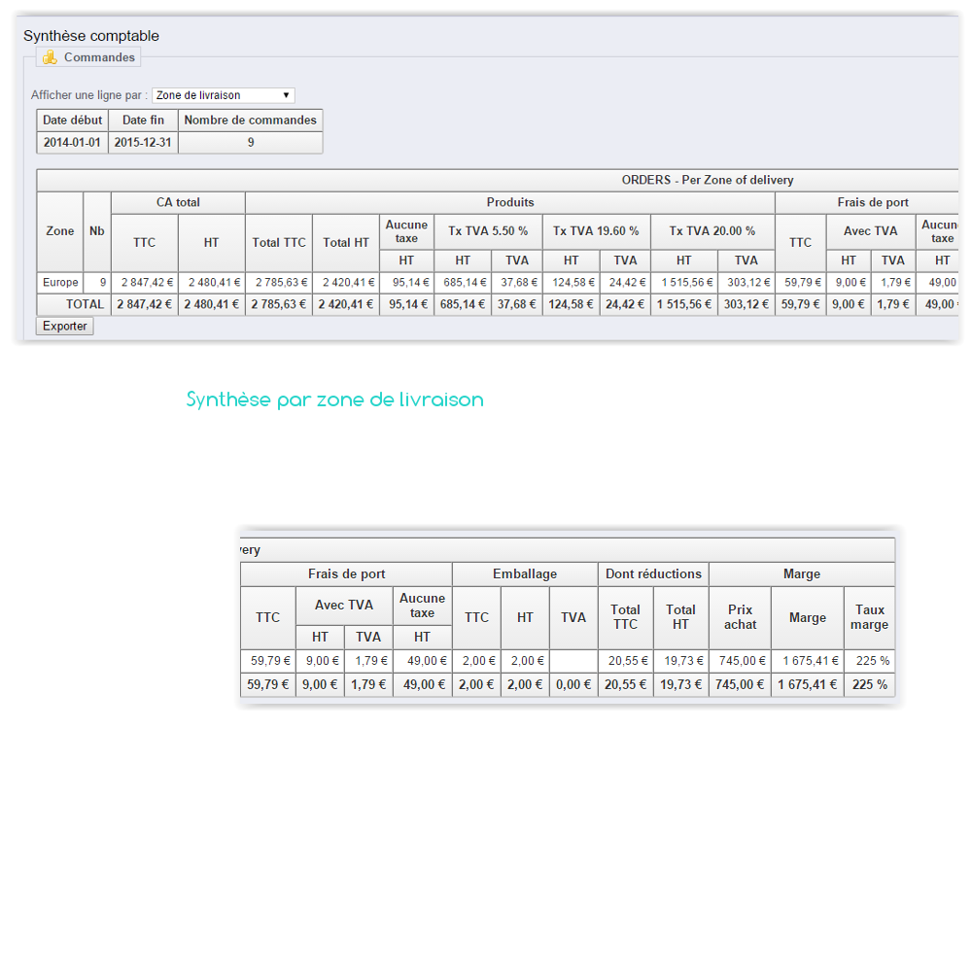Click the arrow of the line grouping dropdown

point(286,95)
